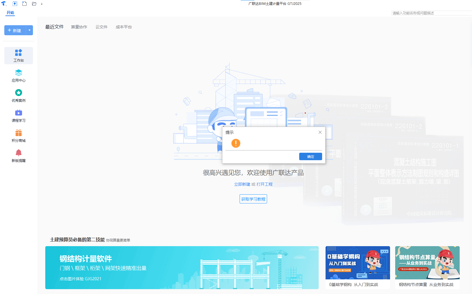Click the '广联达BIM土建计量平台 GTJ2025' window title

click(x=275, y=4)
